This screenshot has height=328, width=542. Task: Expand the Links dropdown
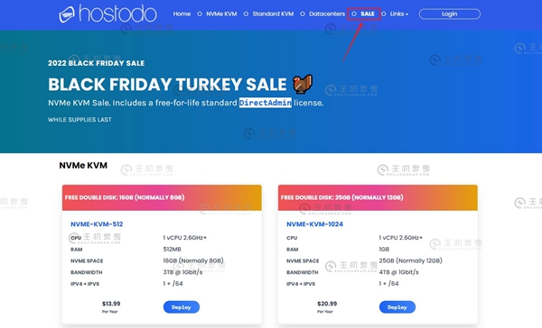coord(399,14)
